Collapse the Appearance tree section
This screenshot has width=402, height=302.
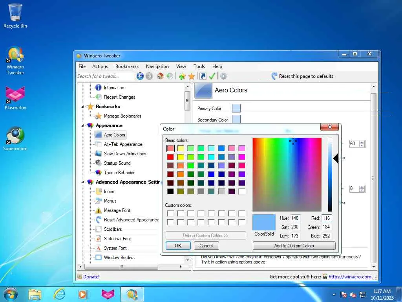click(82, 125)
